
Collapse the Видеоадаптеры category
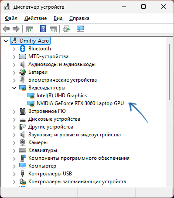[x=14, y=88]
